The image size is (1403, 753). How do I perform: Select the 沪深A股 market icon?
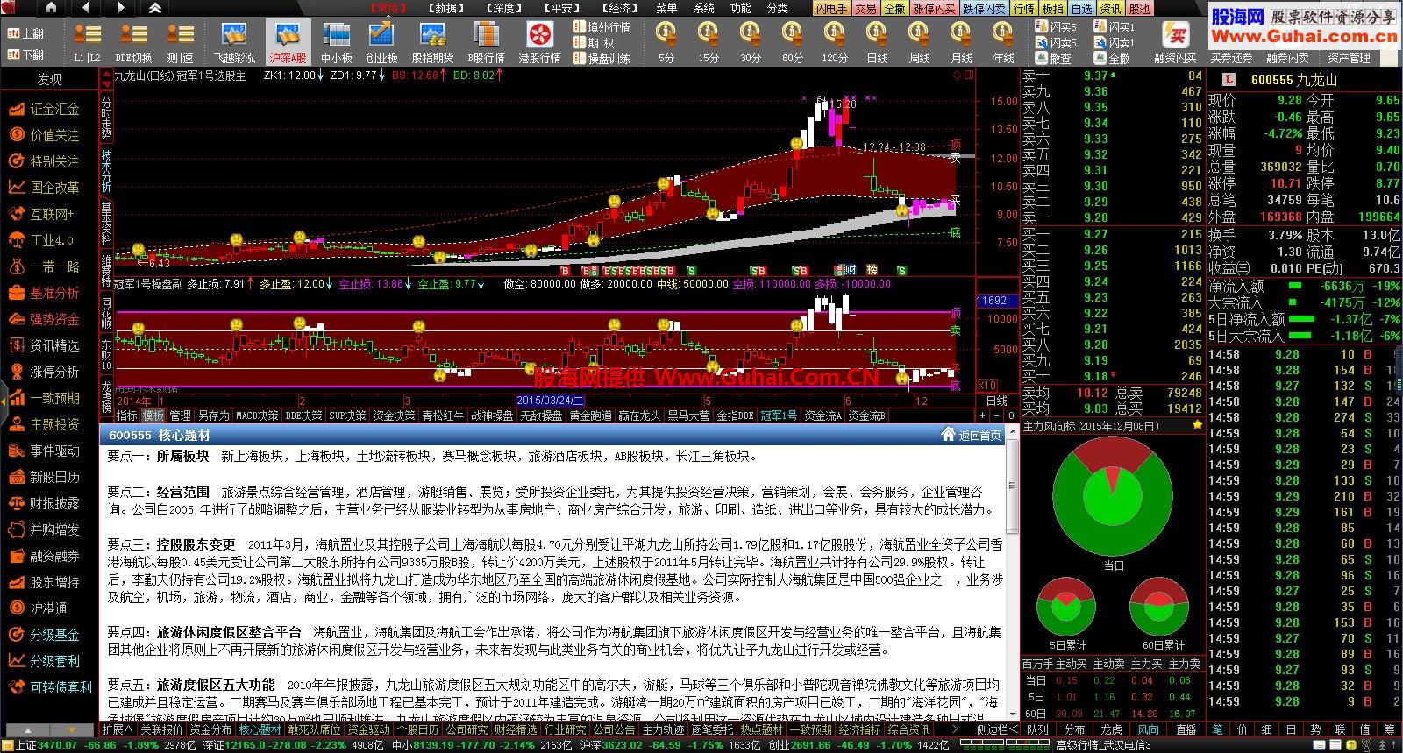tap(288, 42)
